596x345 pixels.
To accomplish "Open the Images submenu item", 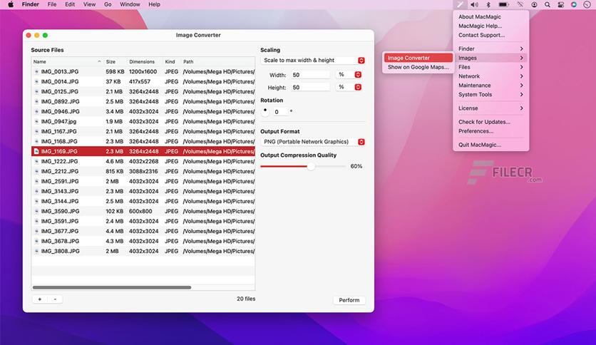I will pos(490,58).
